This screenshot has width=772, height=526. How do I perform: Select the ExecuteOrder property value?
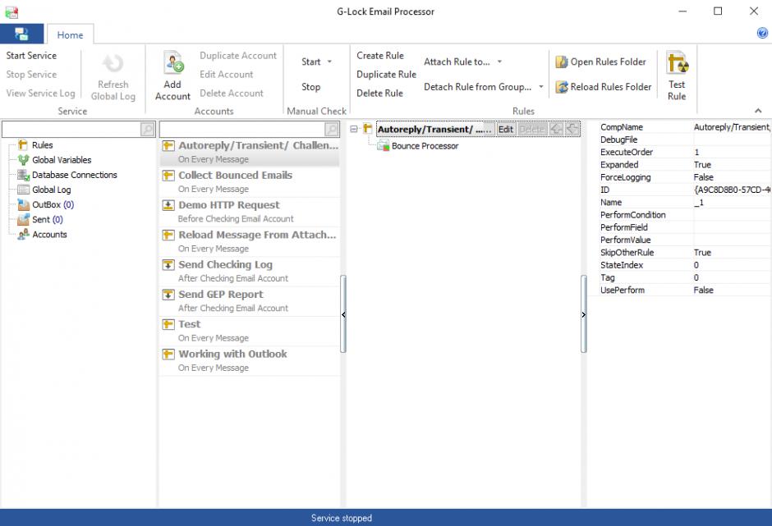[732, 152]
